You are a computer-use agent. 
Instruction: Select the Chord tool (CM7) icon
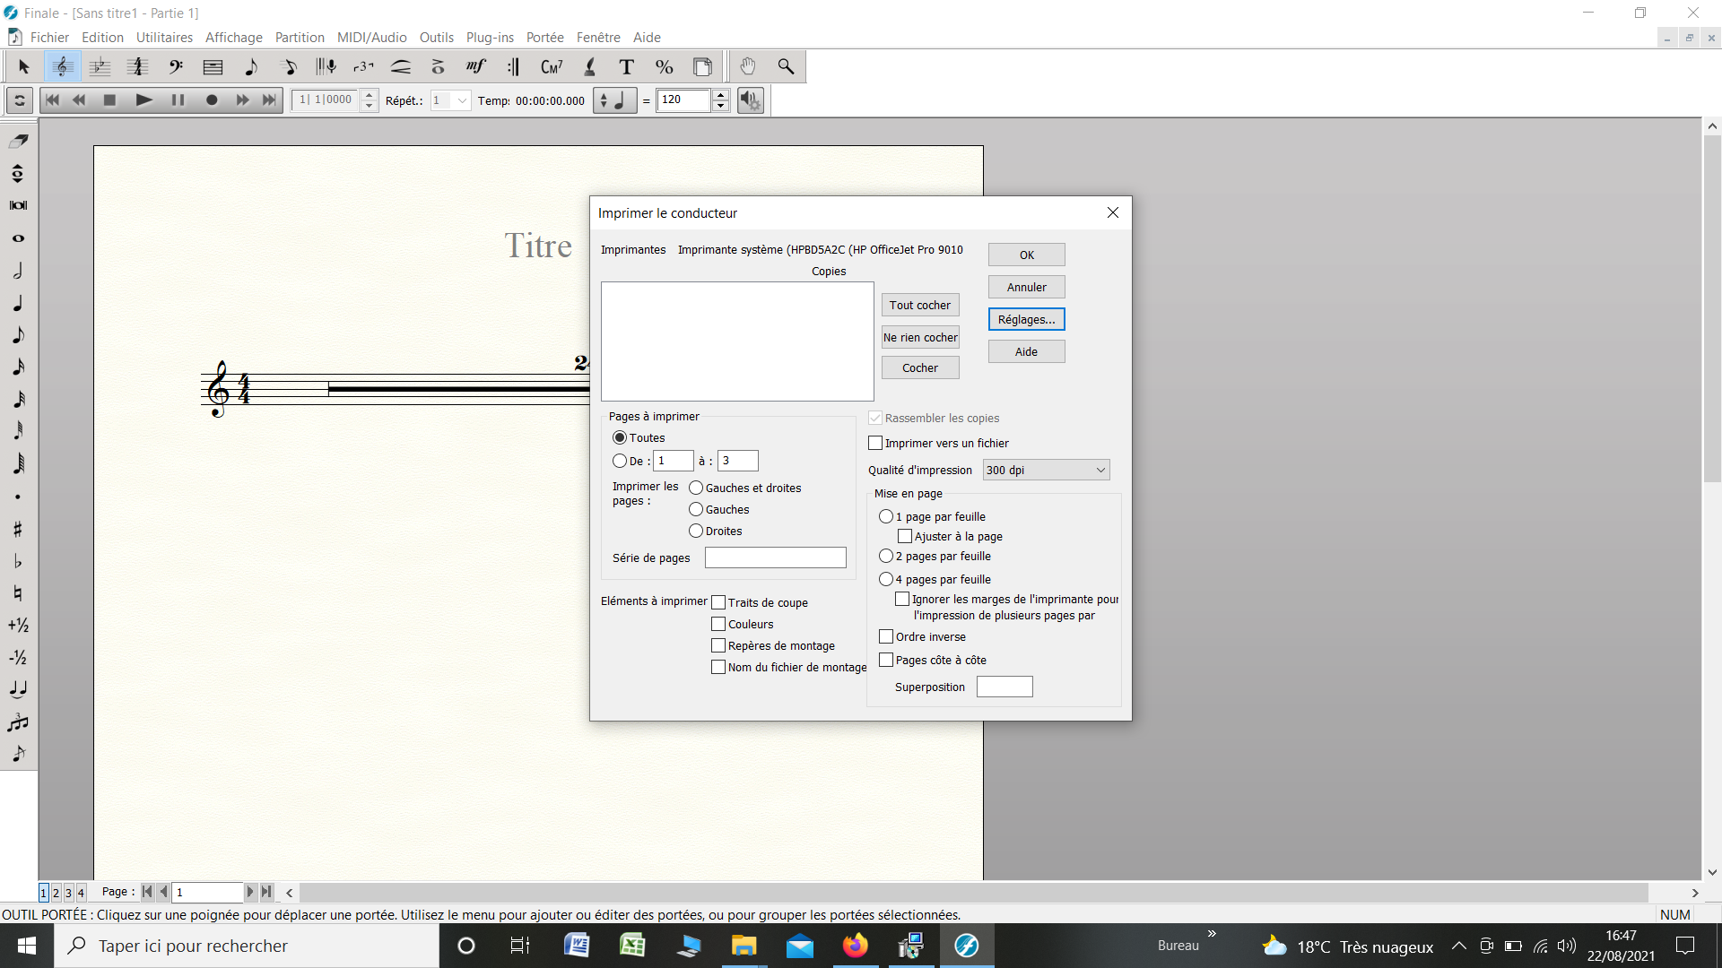coord(552,67)
